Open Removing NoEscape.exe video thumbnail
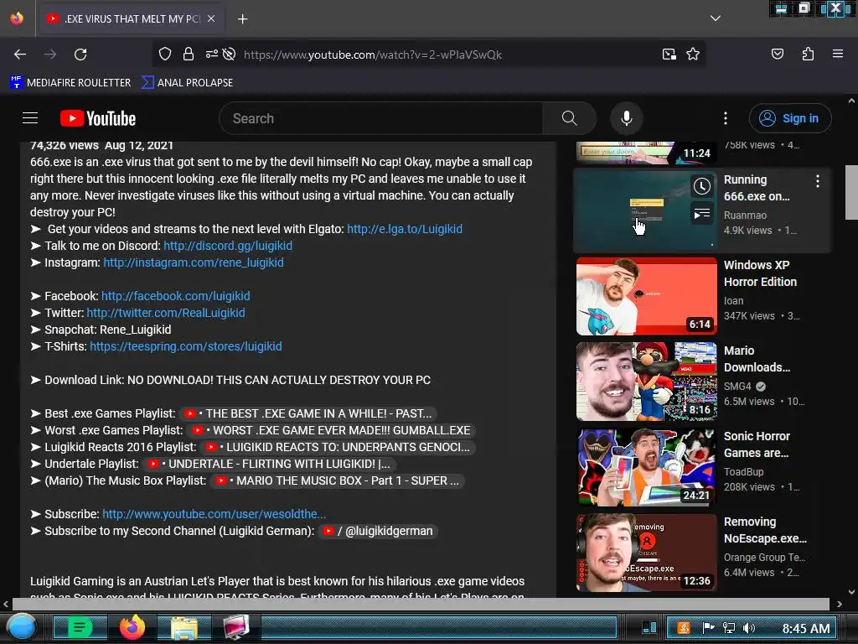This screenshot has height=644, width=858. tap(646, 553)
